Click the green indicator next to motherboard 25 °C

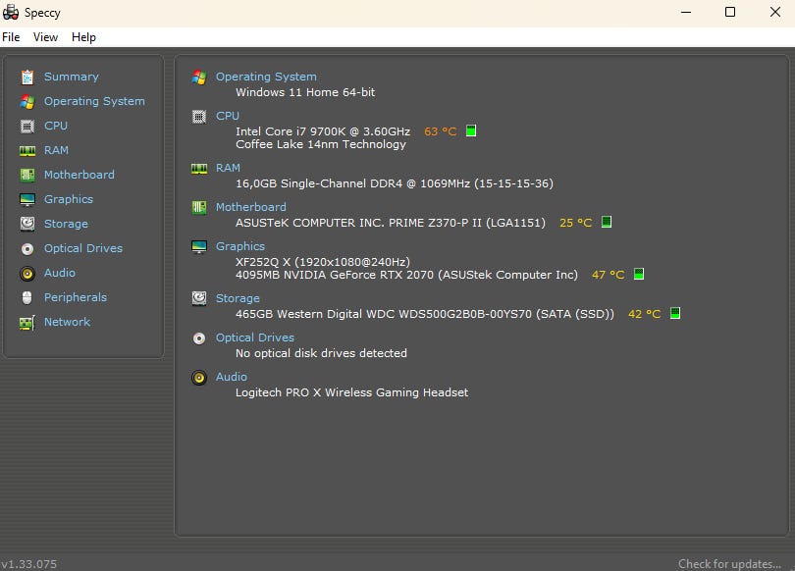pos(607,222)
